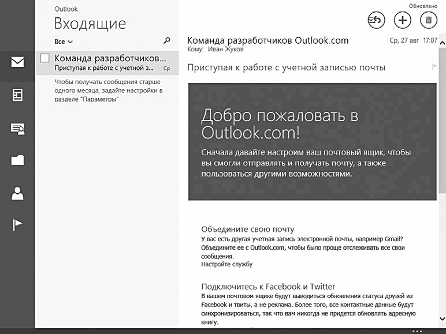
Task: Delete the message with trash button
Action: [429, 20]
